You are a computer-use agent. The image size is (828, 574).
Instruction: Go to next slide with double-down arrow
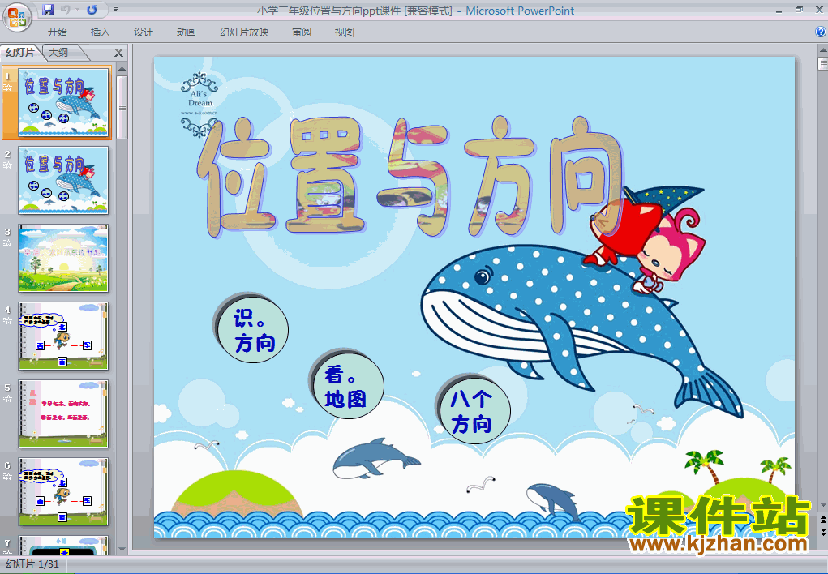tap(822, 531)
